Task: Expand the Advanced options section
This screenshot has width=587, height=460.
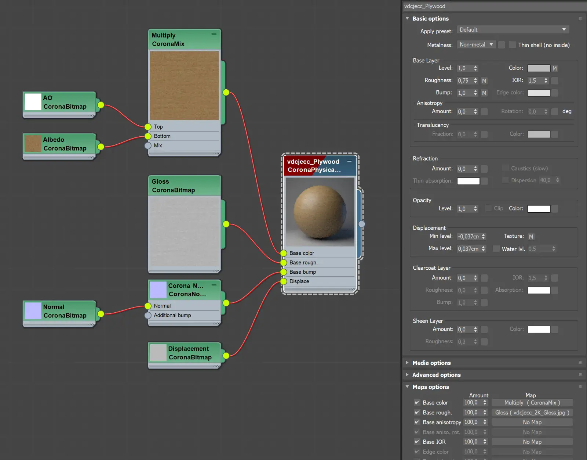Action: (436, 375)
